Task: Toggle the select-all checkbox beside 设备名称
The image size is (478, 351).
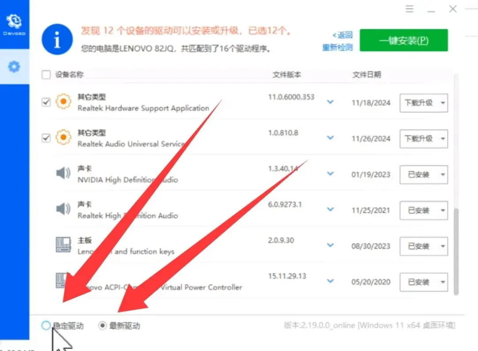Action: click(x=46, y=75)
